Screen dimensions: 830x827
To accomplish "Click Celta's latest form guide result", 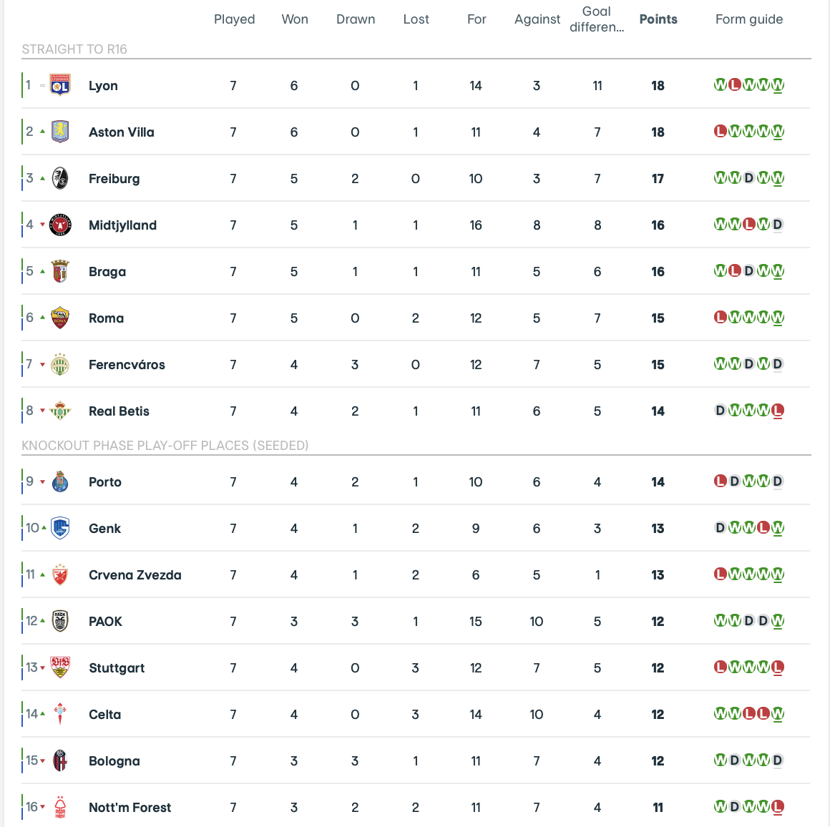I will pos(778,714).
